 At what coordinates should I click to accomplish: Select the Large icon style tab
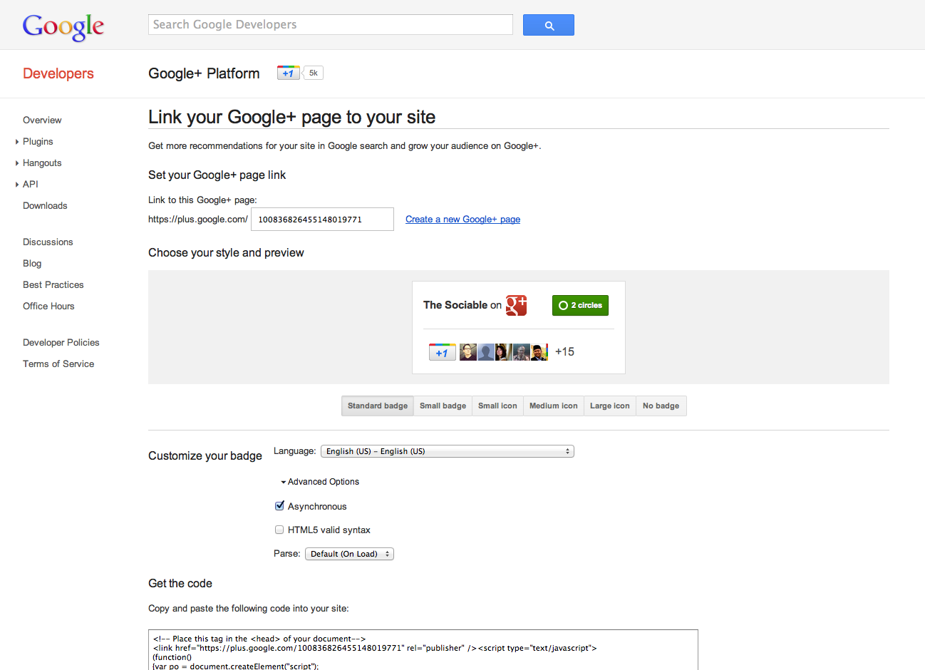(609, 406)
